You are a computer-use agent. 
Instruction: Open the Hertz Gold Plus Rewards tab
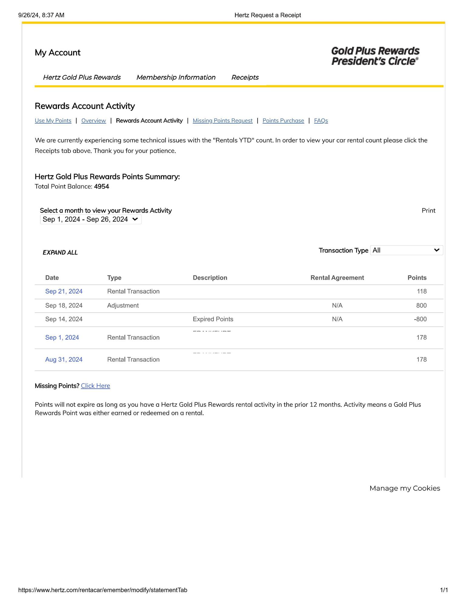82,78
